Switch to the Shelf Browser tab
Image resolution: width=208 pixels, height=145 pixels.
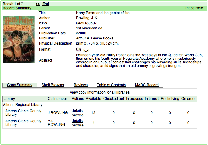point(53,85)
